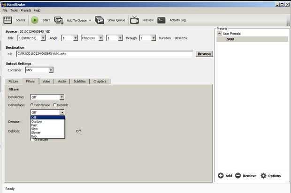The height and width of the screenshot is (193, 291).
Task: Select the Decomb radio button
Action: 54,105
